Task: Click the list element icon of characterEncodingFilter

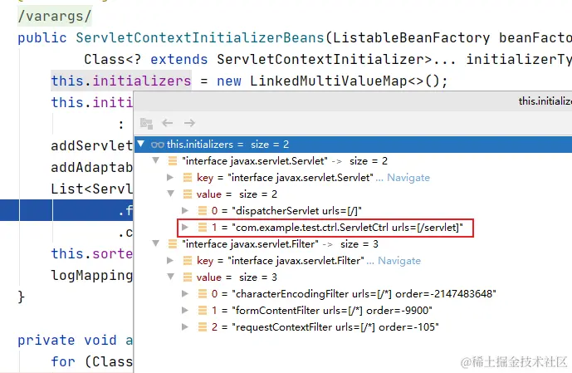Action: 202,294
